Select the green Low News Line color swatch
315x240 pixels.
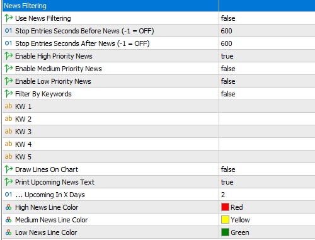click(225, 232)
